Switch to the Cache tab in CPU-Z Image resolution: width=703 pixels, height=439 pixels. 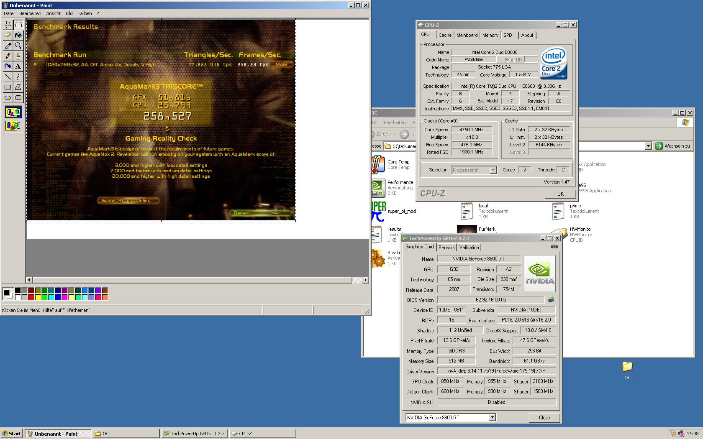click(445, 35)
